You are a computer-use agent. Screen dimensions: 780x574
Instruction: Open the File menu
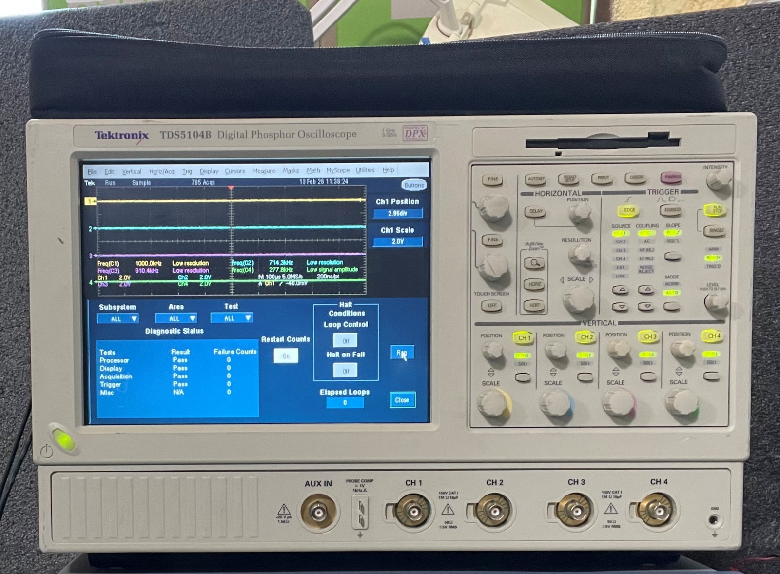click(92, 172)
